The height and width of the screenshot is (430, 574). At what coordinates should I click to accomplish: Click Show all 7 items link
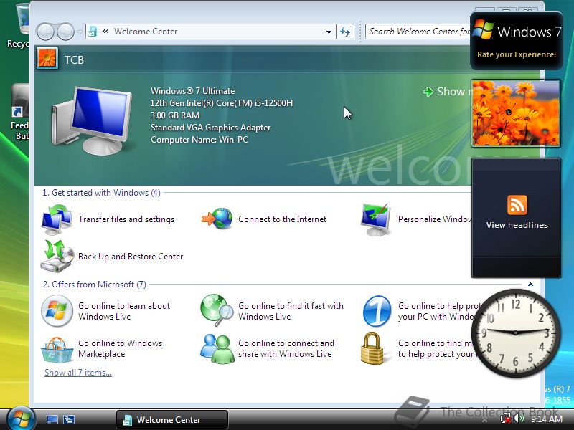pos(78,373)
